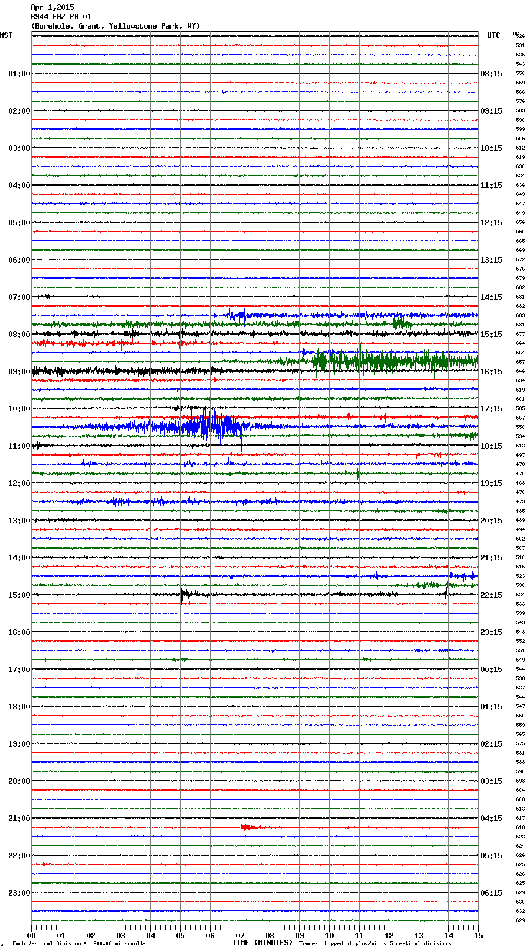Click the 02:15 UTC time label
528x952 pixels.
click(x=491, y=744)
